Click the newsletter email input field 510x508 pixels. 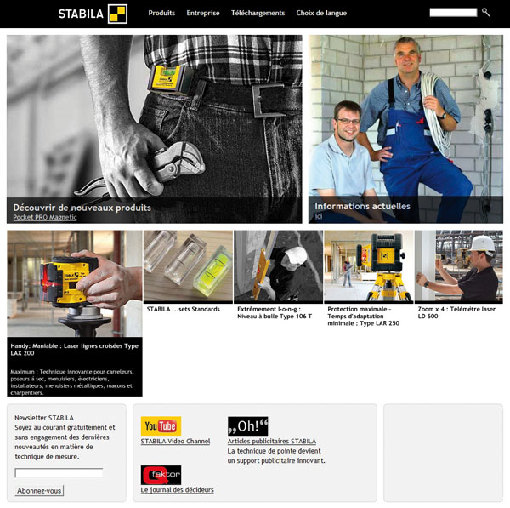pyautogui.click(x=59, y=473)
